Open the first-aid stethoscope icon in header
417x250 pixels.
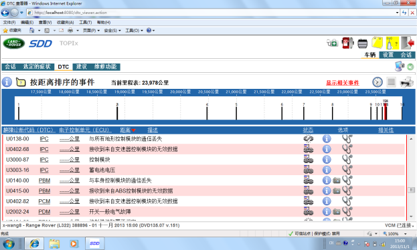pyautogui.click(x=333, y=43)
